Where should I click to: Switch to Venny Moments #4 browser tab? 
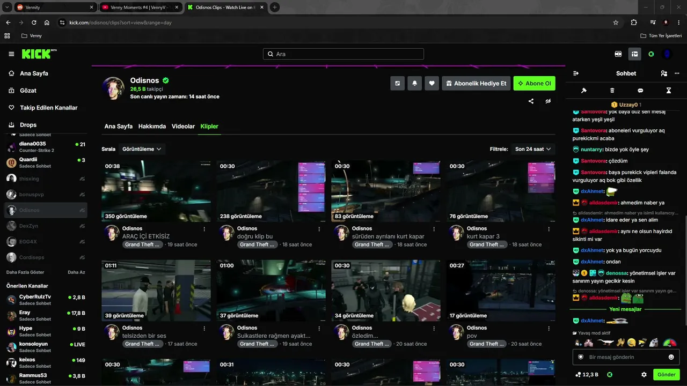(x=140, y=8)
